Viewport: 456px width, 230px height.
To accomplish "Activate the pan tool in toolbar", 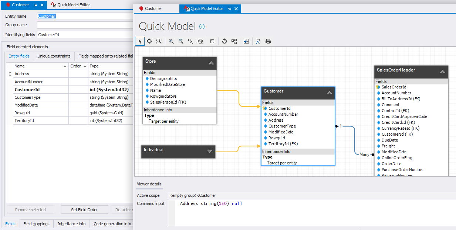I will (x=149, y=41).
